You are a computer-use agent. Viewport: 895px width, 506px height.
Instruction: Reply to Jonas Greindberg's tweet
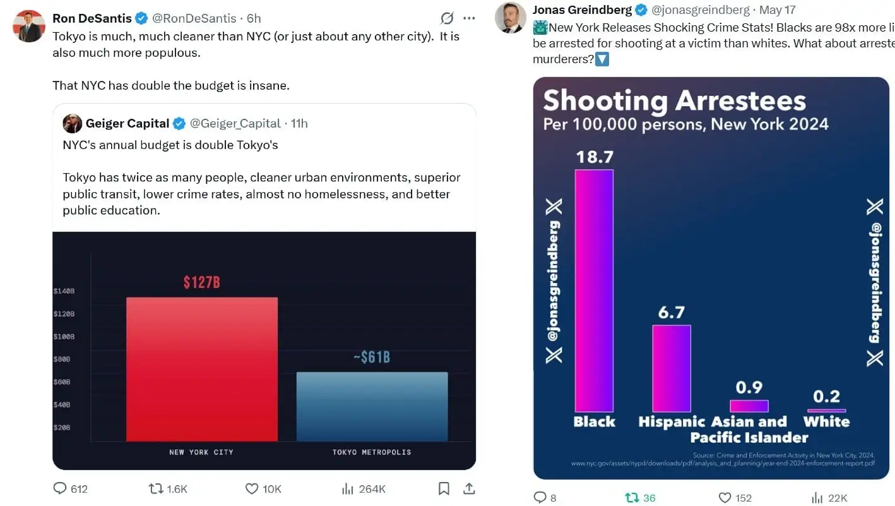point(540,497)
